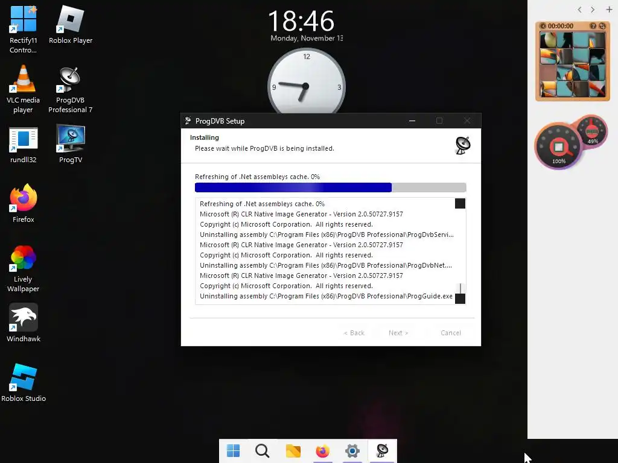Click the Monday, November 13 date text

coord(307,38)
